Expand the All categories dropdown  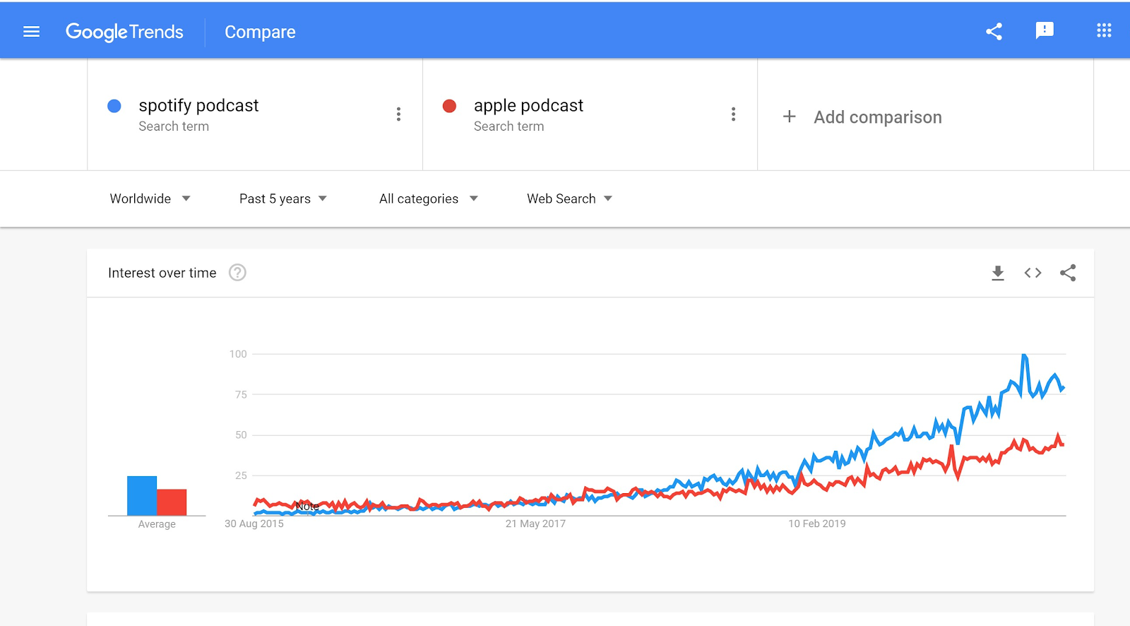(428, 199)
